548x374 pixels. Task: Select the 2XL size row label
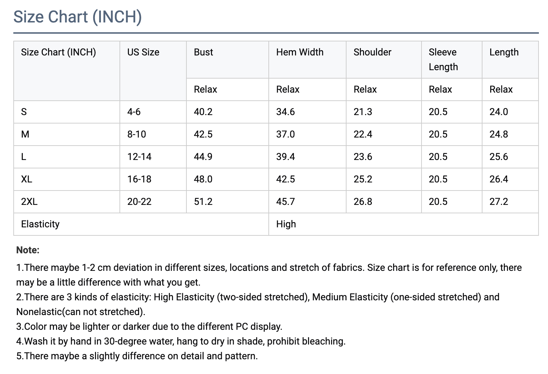[29, 202]
